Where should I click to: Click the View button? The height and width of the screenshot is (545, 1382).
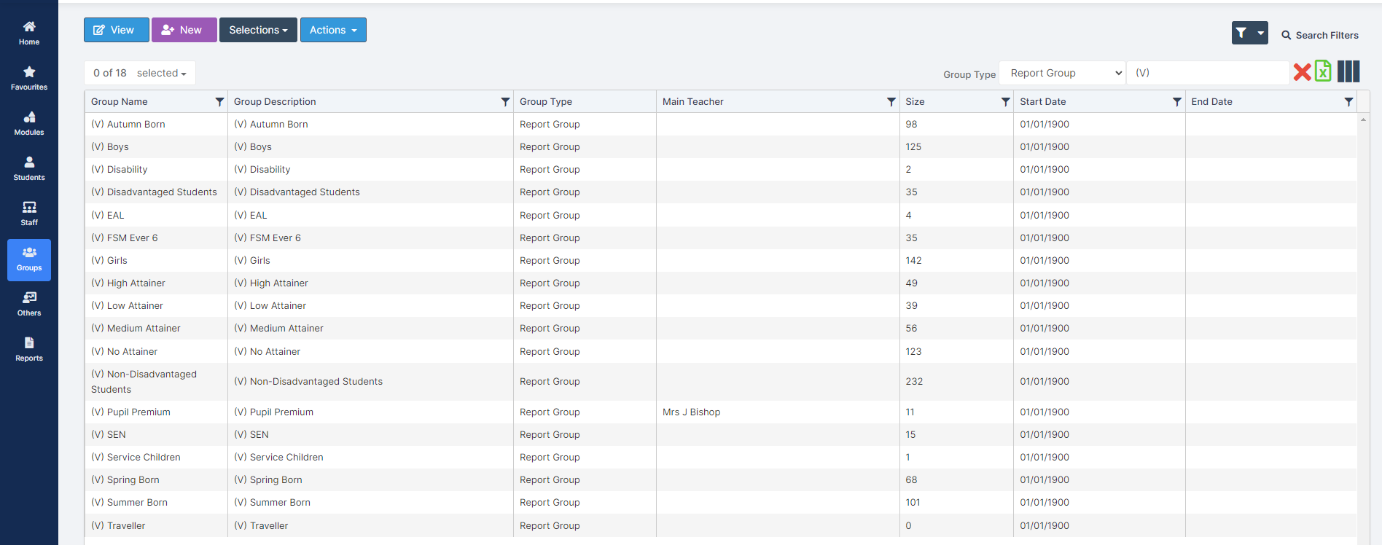[117, 30]
